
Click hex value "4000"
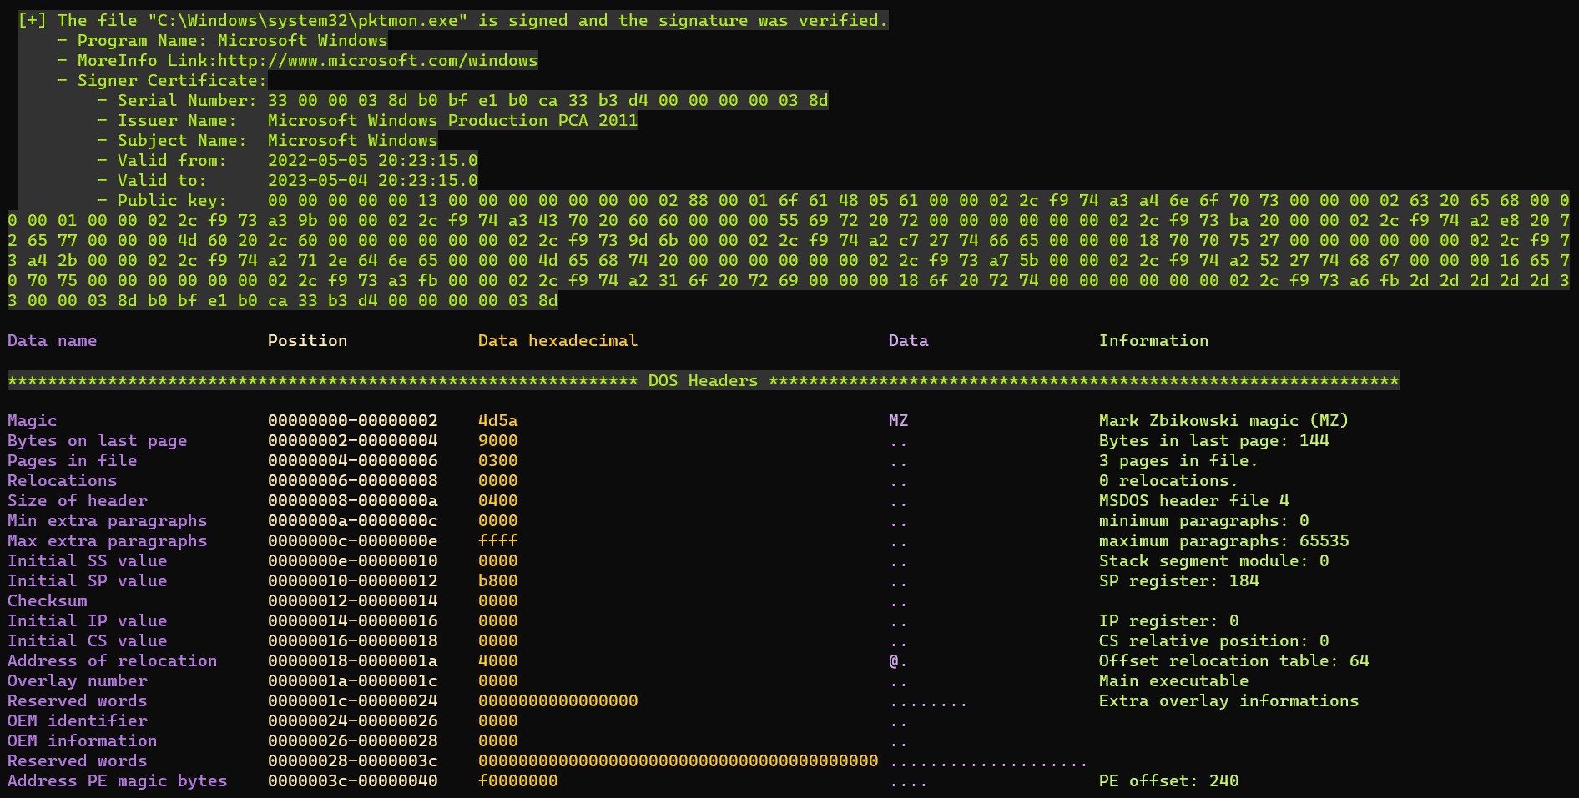click(498, 661)
